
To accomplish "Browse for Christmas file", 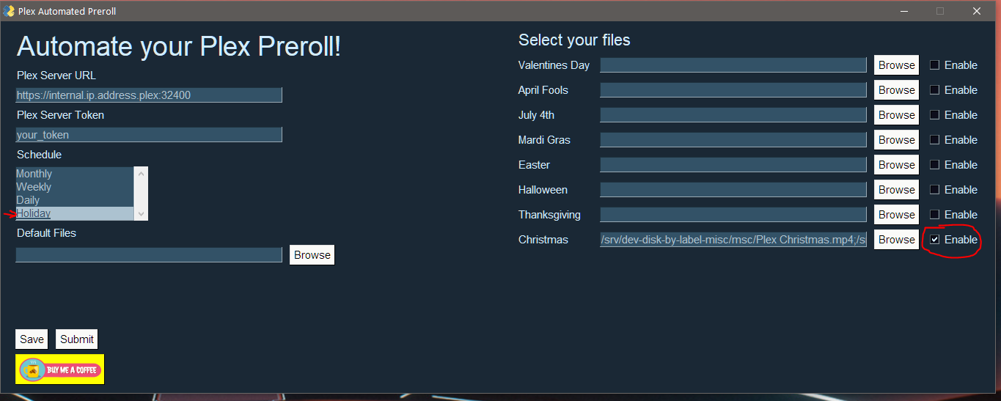I will point(896,240).
